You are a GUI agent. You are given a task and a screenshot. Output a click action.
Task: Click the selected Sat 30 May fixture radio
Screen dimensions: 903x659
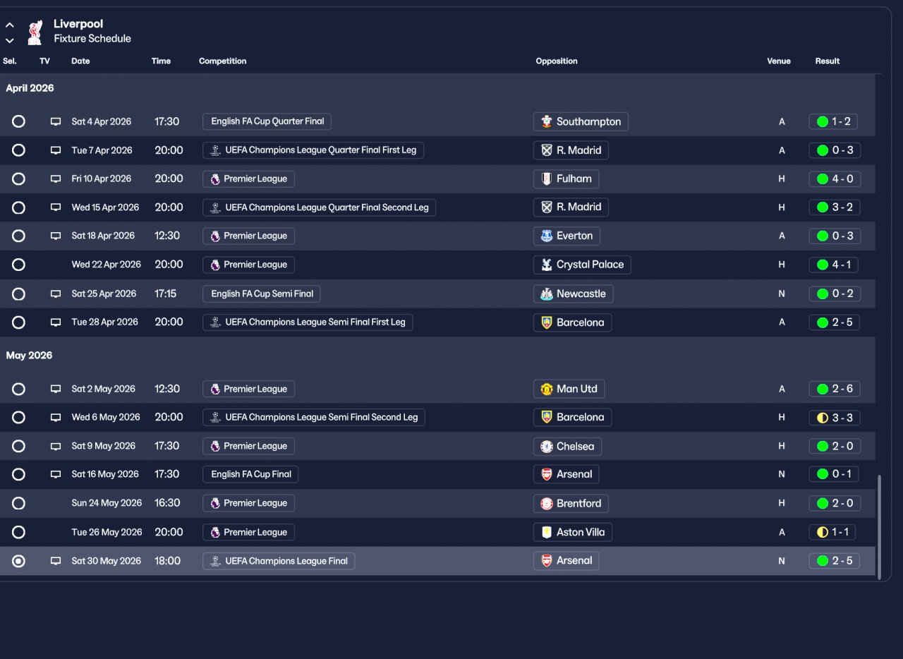pos(18,561)
